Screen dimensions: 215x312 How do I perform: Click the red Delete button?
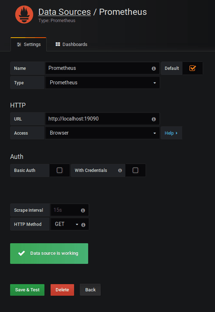(x=62, y=290)
